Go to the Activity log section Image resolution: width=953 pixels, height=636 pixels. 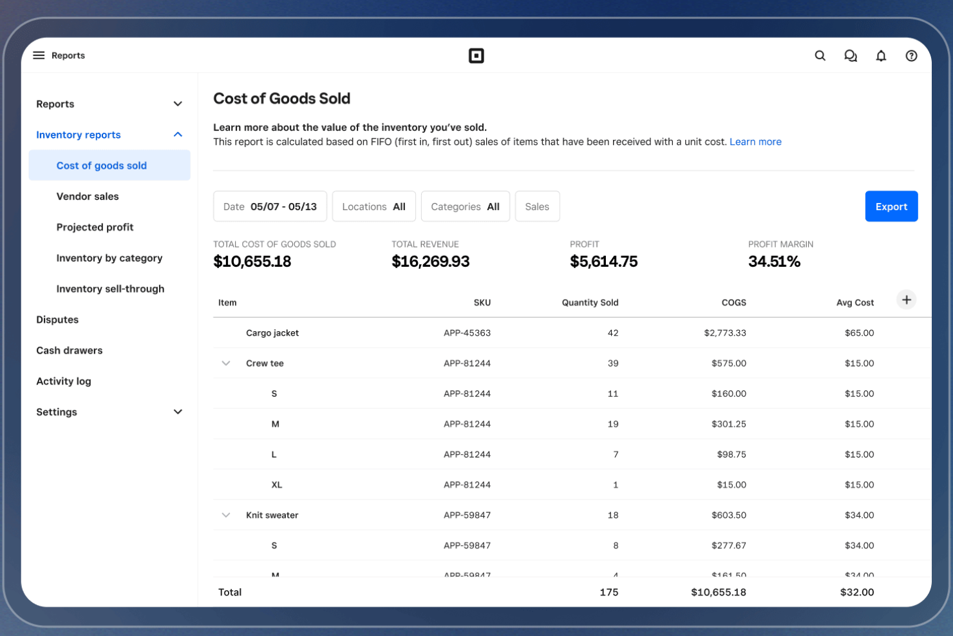coord(64,381)
